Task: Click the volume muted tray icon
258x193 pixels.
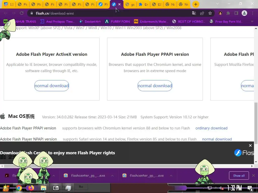Action: [x=221, y=188]
